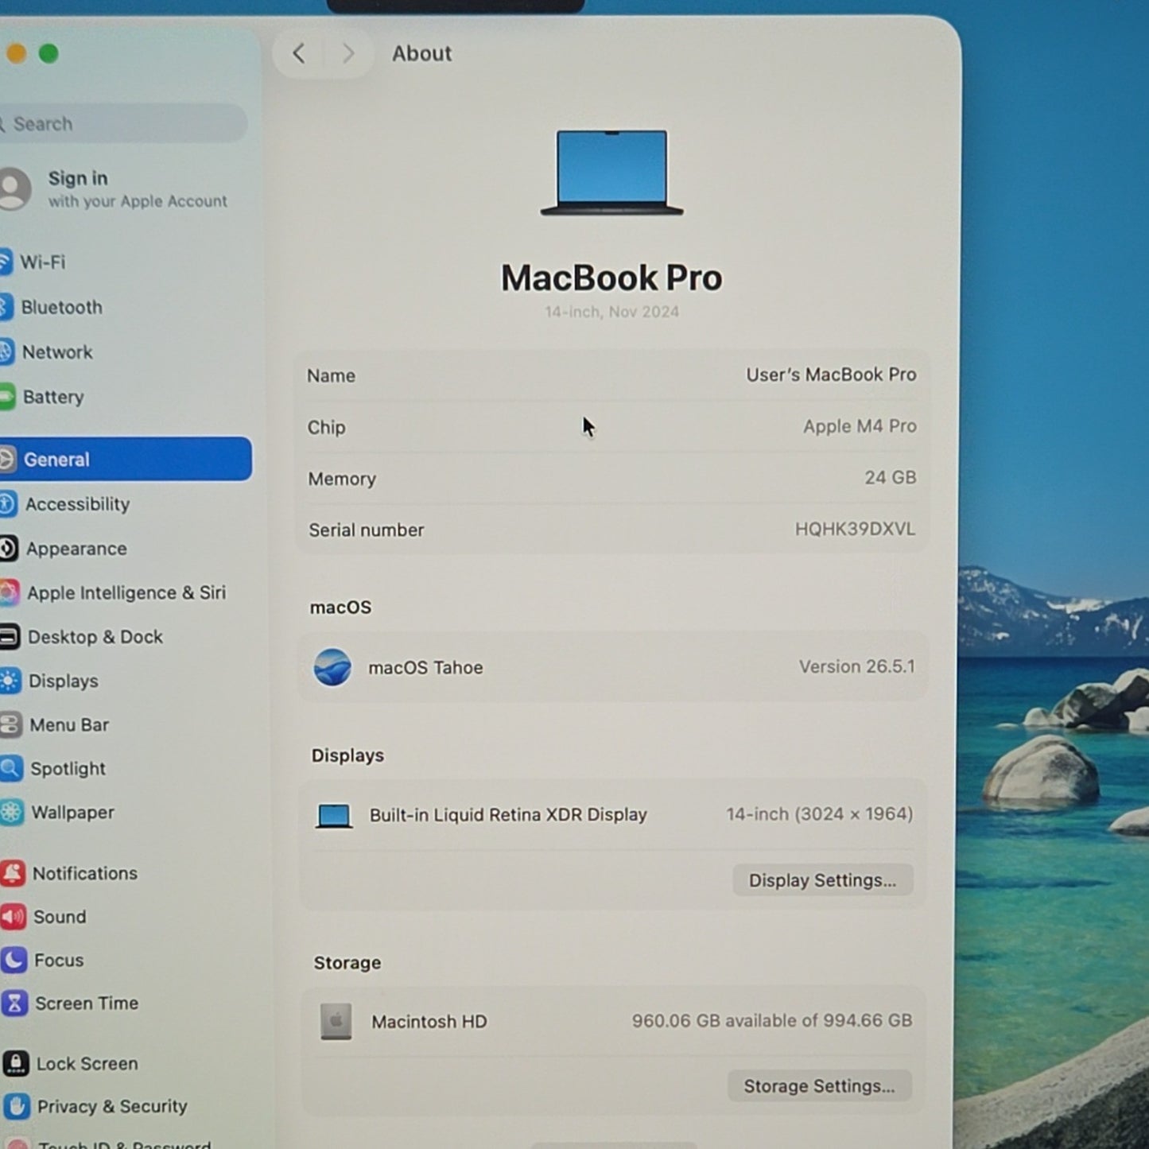
Task: Select the Menu Bar icon
Action: (10, 724)
